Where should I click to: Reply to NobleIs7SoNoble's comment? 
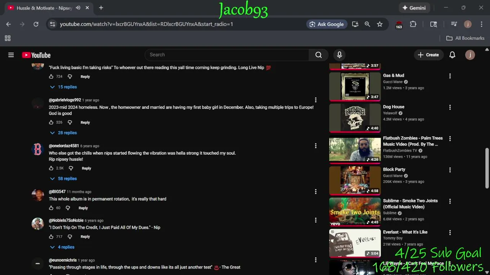[85, 237]
